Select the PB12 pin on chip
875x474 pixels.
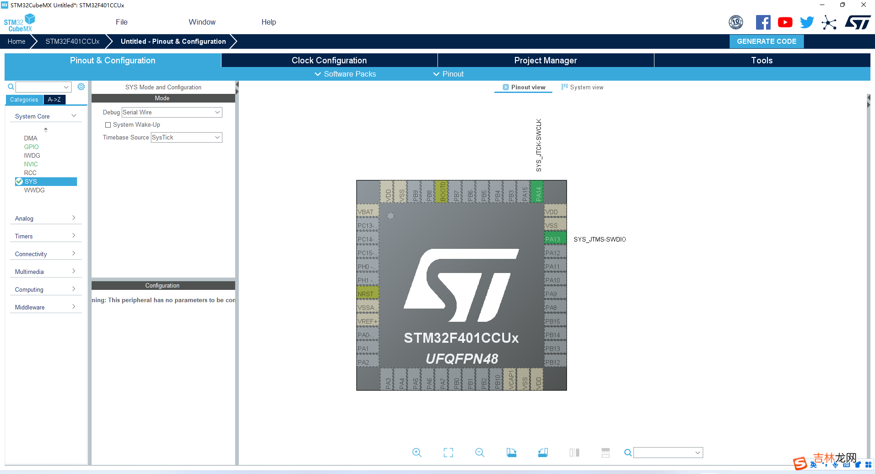coord(555,362)
